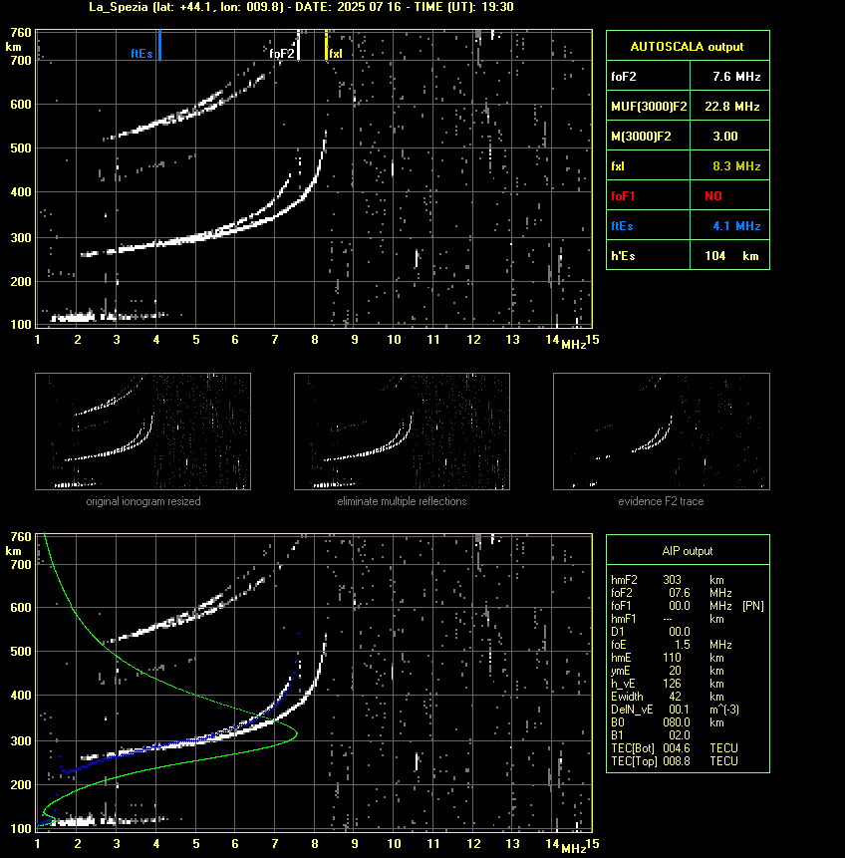This screenshot has height=858, width=845.
Task: Click the 'original ionogram resized' caption
Action: pos(143,501)
